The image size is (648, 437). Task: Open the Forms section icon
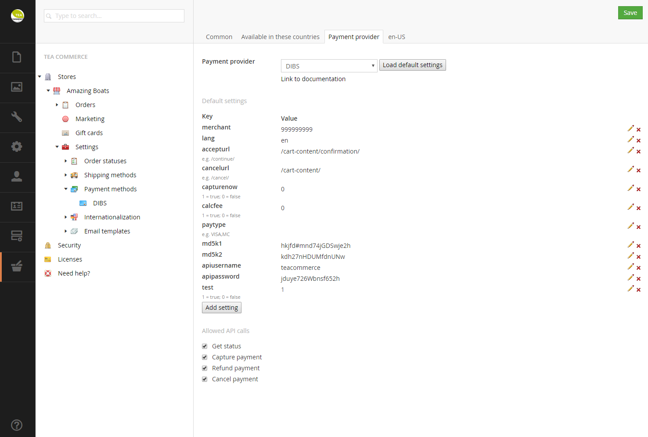(17, 236)
